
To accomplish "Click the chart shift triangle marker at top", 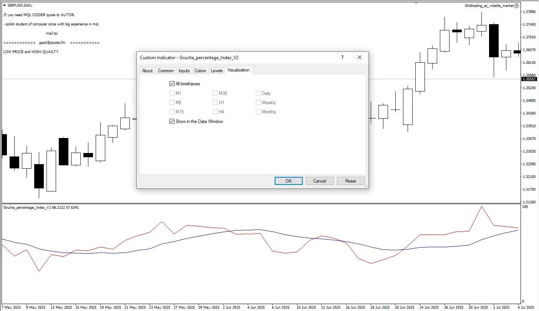I will click(x=416, y=3).
